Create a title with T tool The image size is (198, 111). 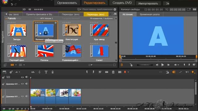(x=46, y=72)
